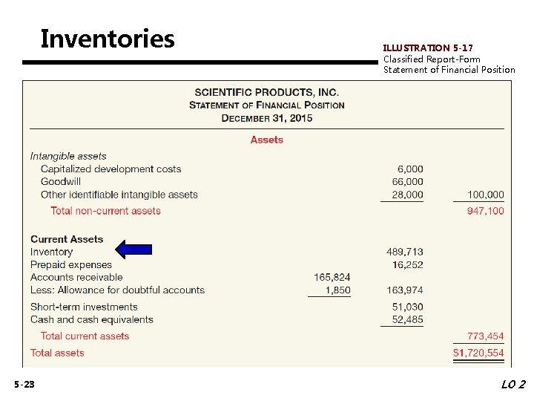Image resolution: width=534 pixels, height=401 pixels.
Task: Click the Intangible assets heading
Action: click(68, 156)
